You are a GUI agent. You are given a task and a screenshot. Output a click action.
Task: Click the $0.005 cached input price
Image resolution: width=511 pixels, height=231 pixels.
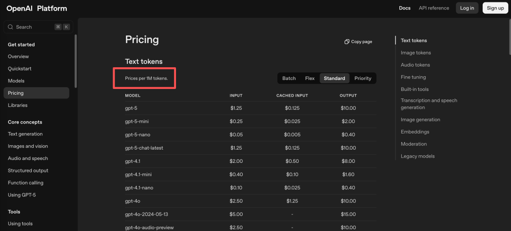[292, 134]
